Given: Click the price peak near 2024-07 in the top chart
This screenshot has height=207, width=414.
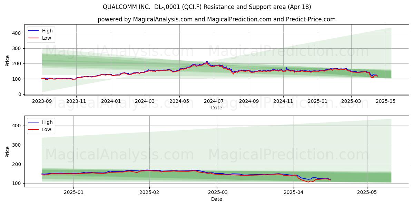Looking at the screenshot, I should point(207,62).
